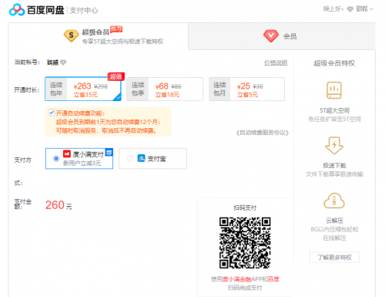Click the 5T超大空间 label
This screenshot has height=297, width=385.
[x=334, y=110]
